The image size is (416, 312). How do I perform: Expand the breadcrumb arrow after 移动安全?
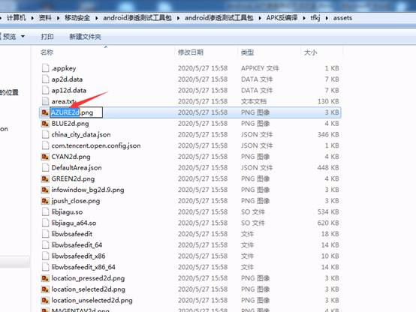tap(97, 18)
